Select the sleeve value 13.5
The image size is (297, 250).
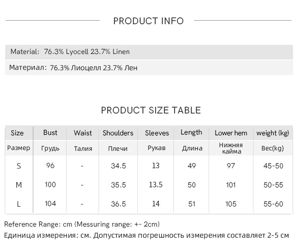[x=156, y=185]
